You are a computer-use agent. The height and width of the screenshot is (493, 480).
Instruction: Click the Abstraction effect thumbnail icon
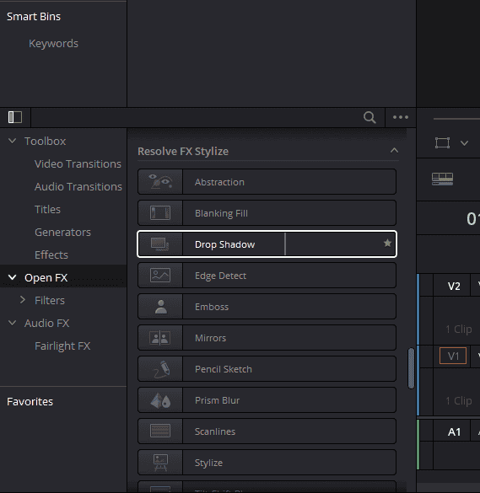[160, 182]
